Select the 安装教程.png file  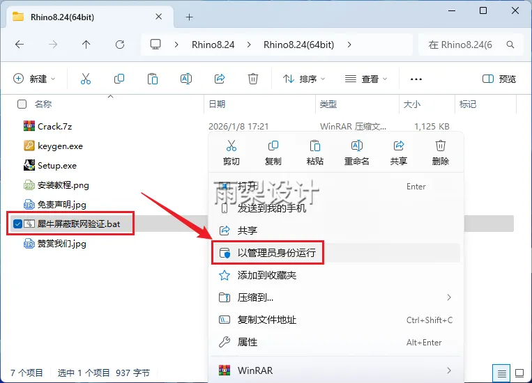click(63, 185)
